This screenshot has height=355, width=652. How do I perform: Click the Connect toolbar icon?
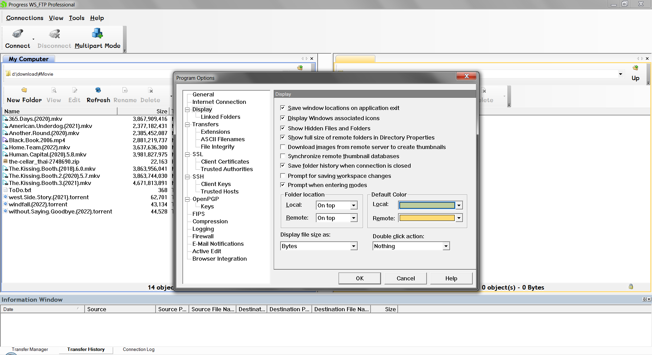18,34
